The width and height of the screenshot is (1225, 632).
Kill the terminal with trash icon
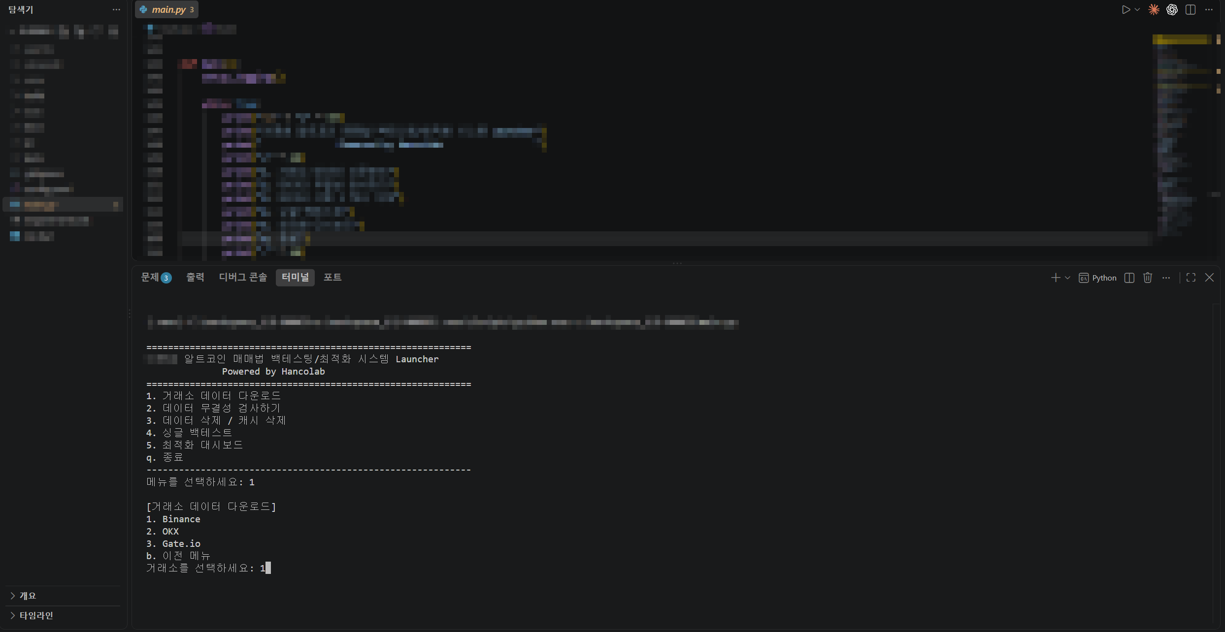point(1148,278)
